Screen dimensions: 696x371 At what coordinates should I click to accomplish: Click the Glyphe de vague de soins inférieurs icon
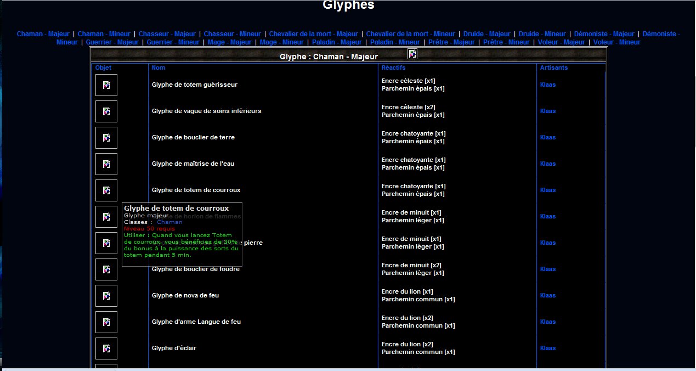pos(106,111)
